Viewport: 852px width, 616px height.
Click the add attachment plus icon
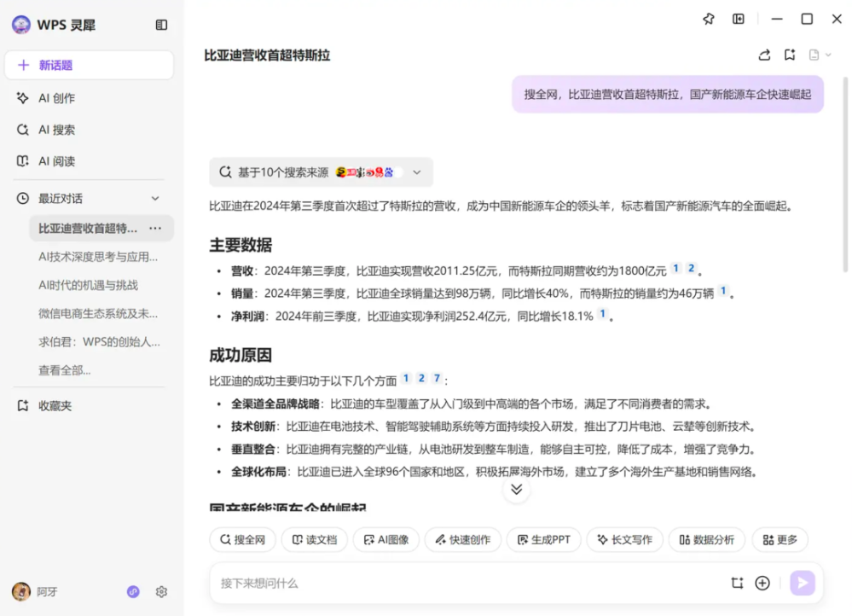point(762,584)
